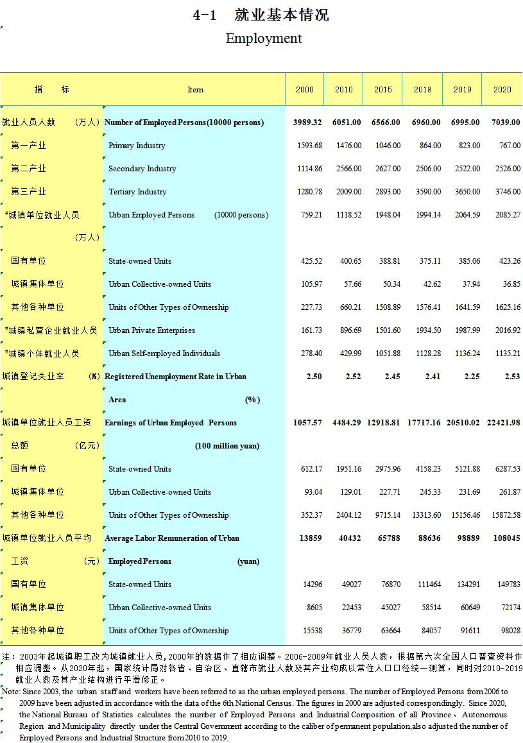Click the value 7039.00 under 2020
This screenshot has height=743, width=523.
506,123
